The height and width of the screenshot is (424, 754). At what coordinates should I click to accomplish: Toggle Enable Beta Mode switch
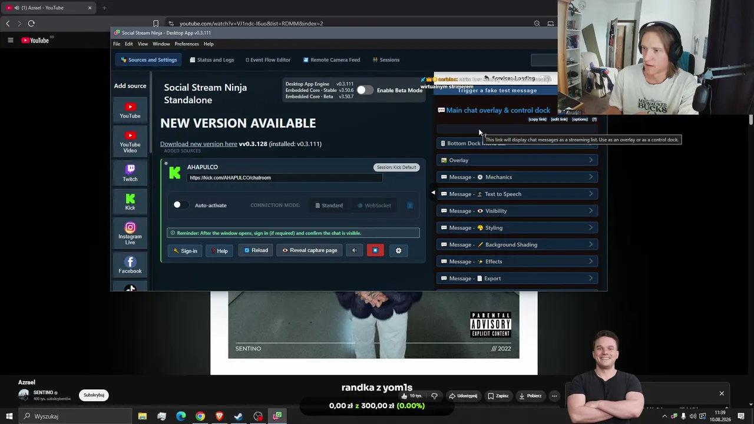(365, 90)
